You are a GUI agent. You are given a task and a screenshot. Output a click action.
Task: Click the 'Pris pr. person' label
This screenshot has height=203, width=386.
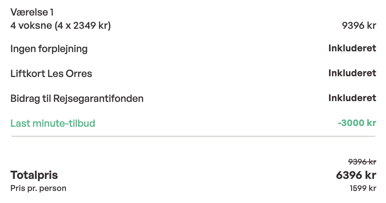pos(38,189)
